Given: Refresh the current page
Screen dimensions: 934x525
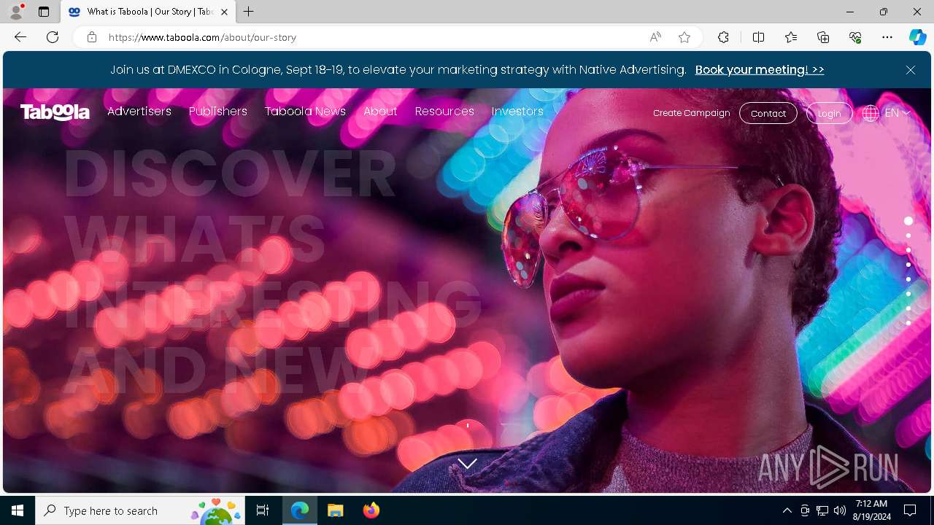Looking at the screenshot, I should 53,37.
